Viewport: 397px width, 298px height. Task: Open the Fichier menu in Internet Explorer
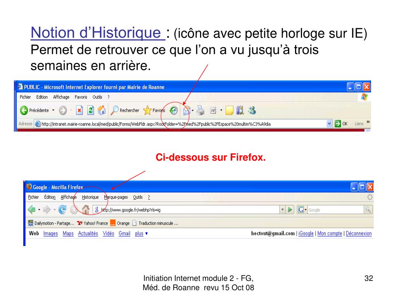coord(25,97)
